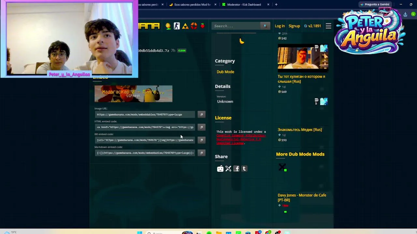Open 'Davy Jones - Monster de Cafe' mod
417x234 pixels.
click(302, 198)
